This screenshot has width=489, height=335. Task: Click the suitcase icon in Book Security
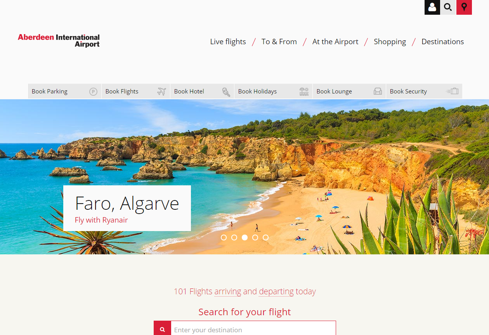452,92
